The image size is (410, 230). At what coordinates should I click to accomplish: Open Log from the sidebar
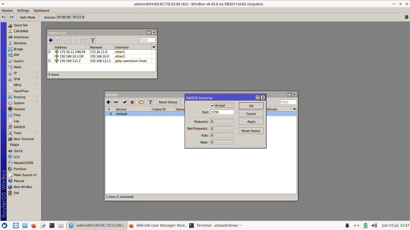(24, 121)
